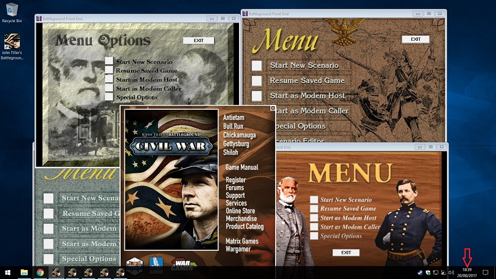
Task: Check Start New Scenario in Menu Options window
Action: (109, 61)
